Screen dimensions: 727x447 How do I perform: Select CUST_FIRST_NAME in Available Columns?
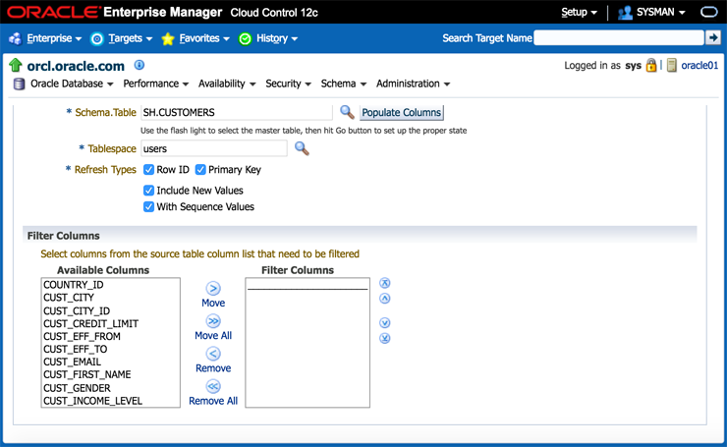point(110,374)
